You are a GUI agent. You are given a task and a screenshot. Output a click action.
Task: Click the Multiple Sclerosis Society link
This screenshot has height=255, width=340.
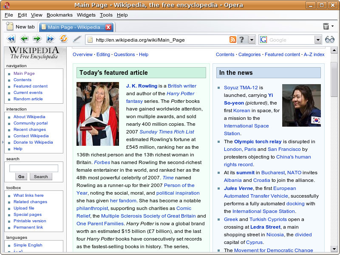(x=148, y=216)
